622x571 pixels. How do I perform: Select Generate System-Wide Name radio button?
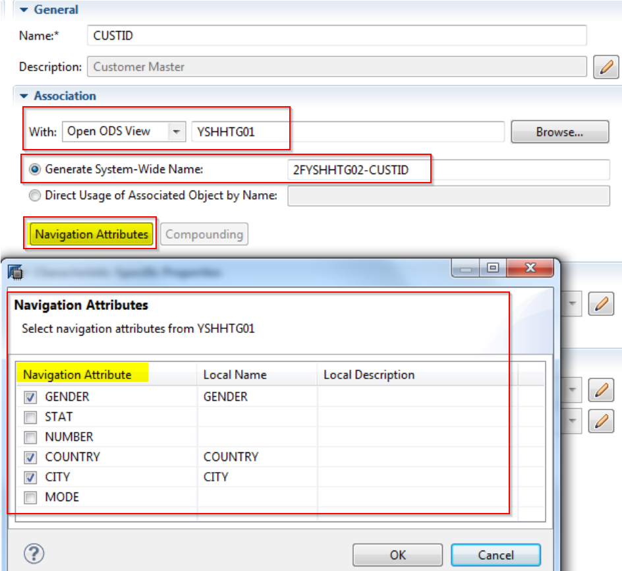[35, 169]
